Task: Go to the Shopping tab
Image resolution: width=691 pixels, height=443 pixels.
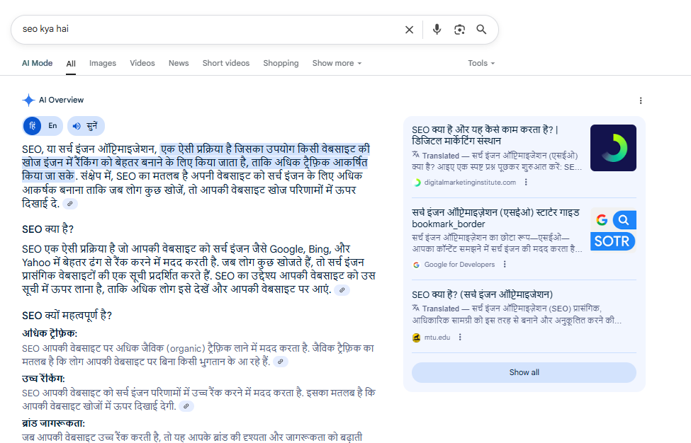Action: pos(281,63)
